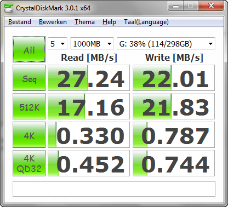
Task: Minimize the CrystalDiskMark window
Action: point(176,6)
